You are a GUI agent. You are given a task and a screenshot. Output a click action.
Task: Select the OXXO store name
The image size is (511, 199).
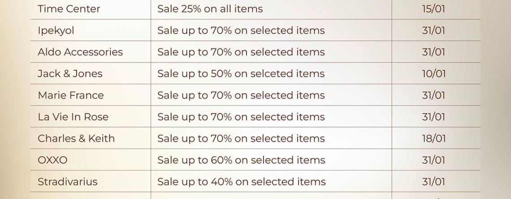53,160
